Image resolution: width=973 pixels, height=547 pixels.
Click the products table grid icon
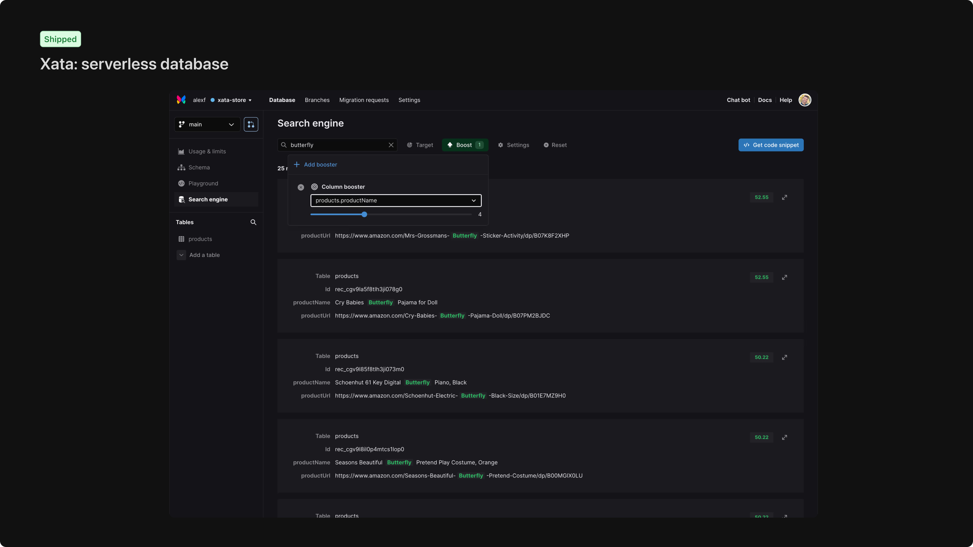[182, 239]
